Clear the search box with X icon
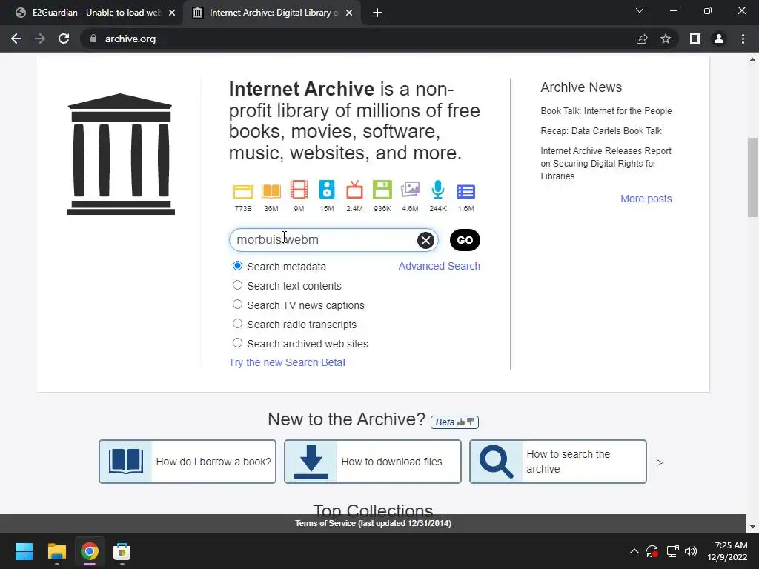The image size is (759, 569). [425, 240]
